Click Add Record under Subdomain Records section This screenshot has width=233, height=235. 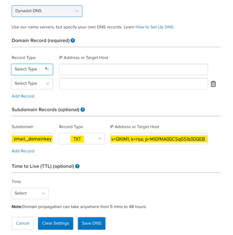pyautogui.click(x=23, y=151)
